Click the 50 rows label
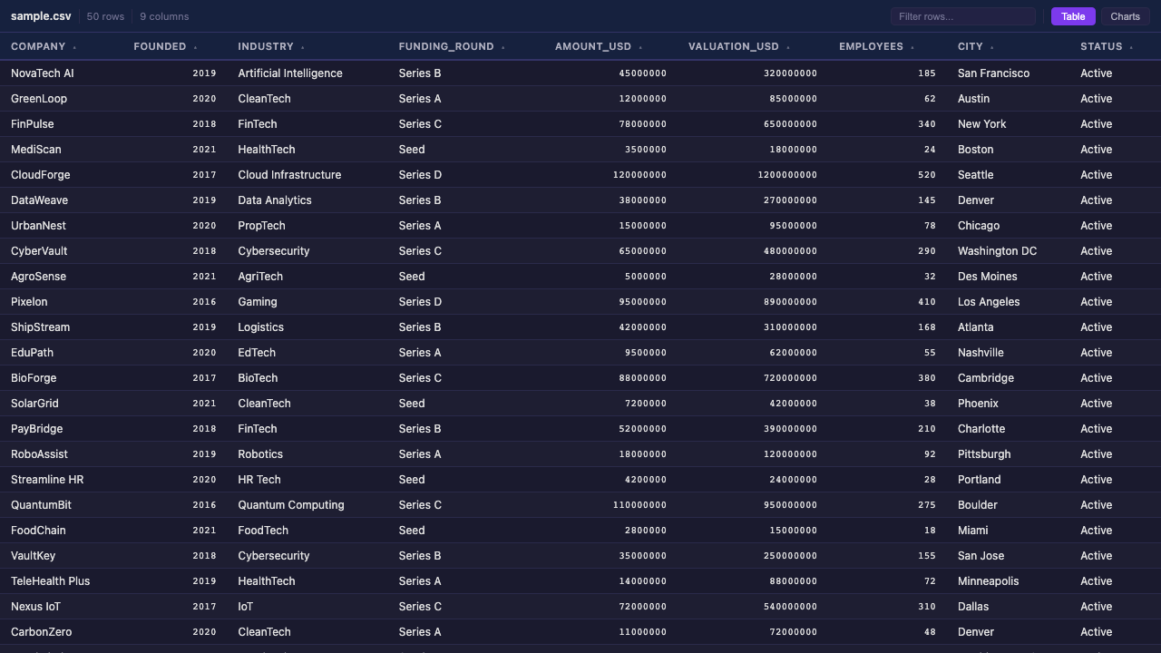1161x653 pixels. click(x=105, y=16)
